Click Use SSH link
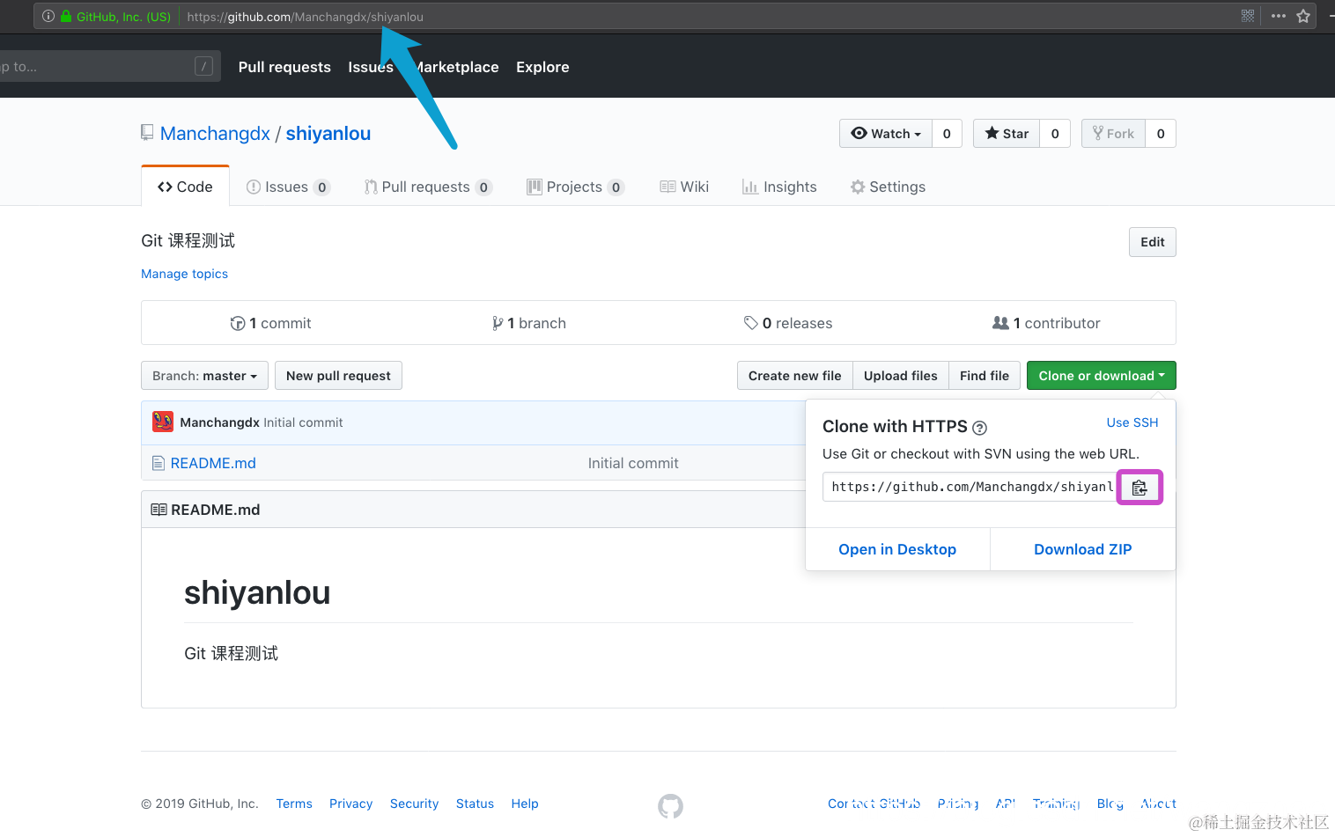 pyautogui.click(x=1132, y=422)
